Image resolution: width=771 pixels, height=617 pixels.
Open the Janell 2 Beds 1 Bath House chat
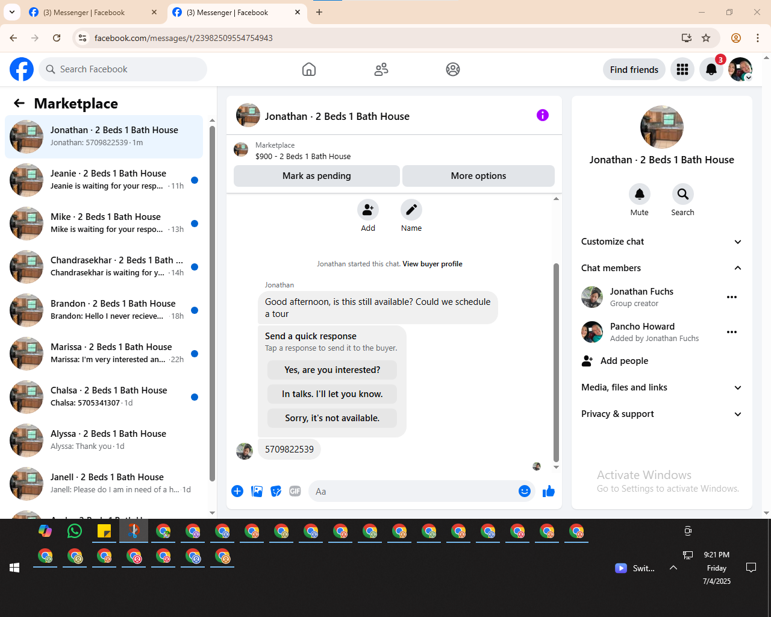pyautogui.click(x=104, y=484)
